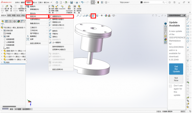Expand the 注解 tree node
This screenshot has width=192, height=113.
[x=2, y=36]
